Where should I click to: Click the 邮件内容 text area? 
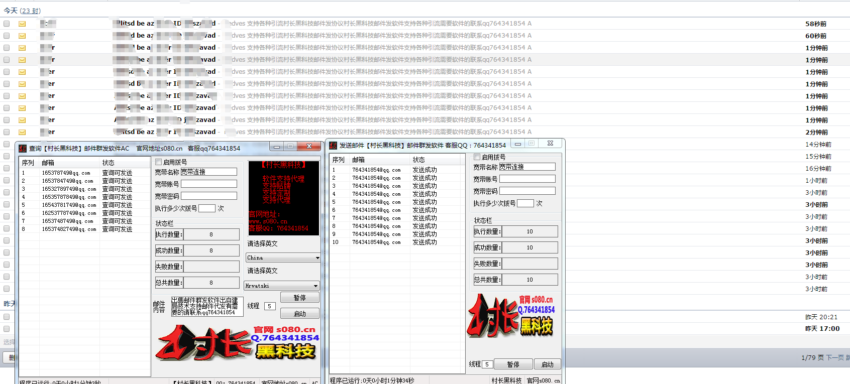coord(207,306)
